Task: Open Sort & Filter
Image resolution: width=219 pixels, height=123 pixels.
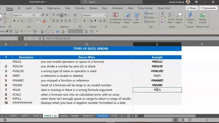Action: click(x=171, y=18)
